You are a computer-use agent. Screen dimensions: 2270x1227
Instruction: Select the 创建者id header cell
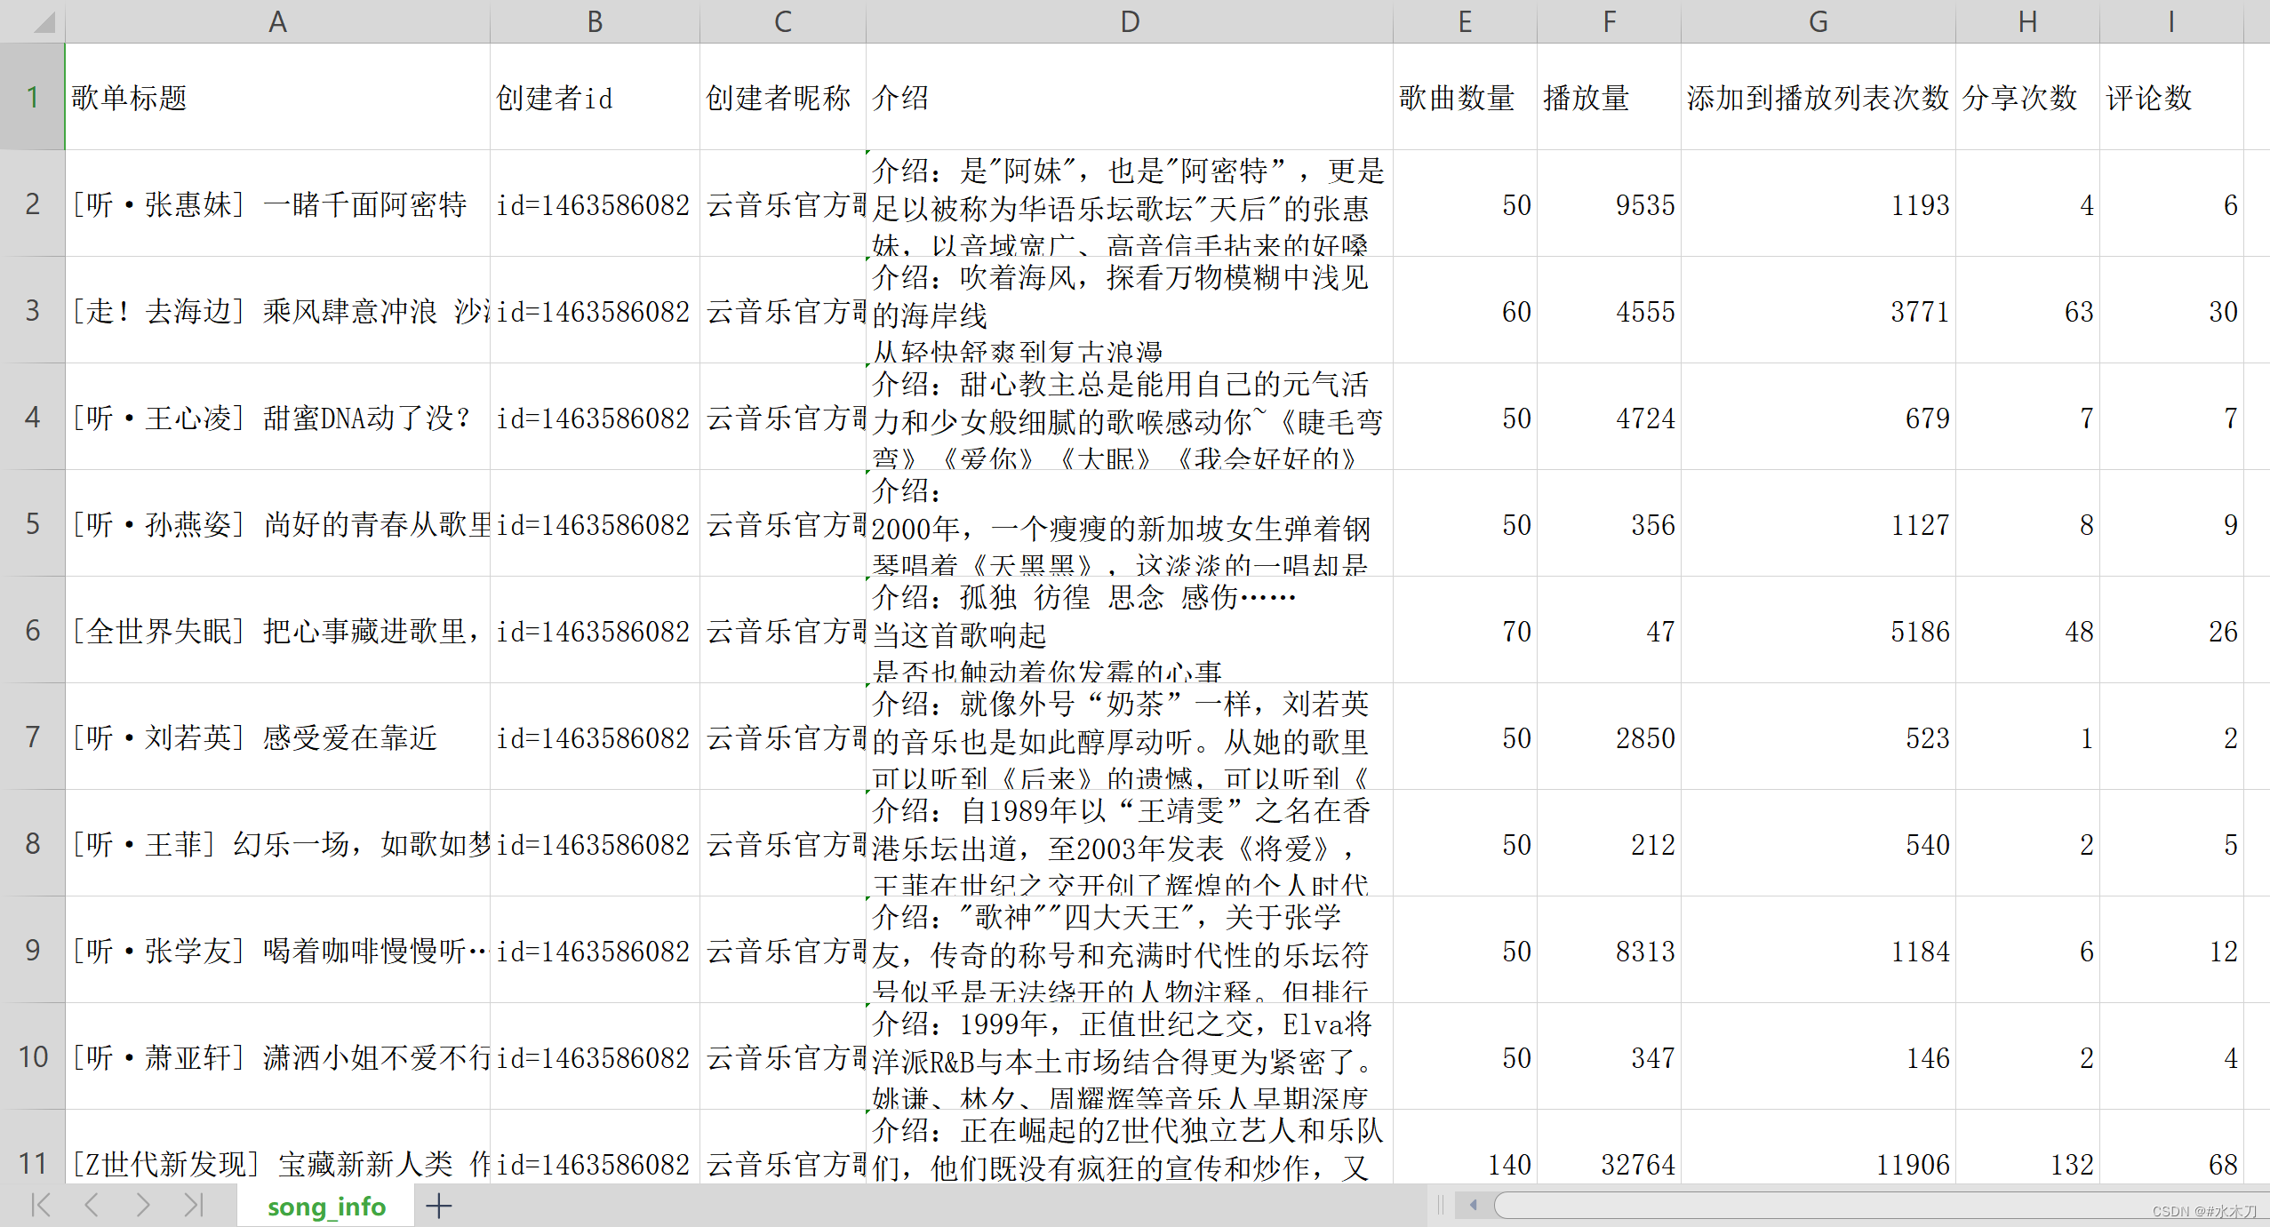pyautogui.click(x=595, y=97)
